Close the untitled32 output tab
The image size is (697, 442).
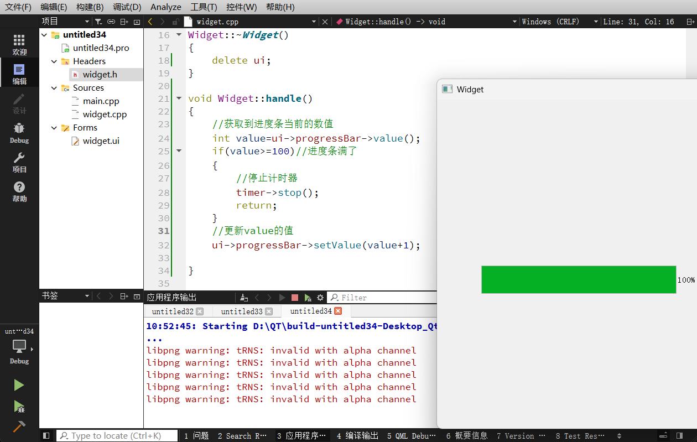tap(200, 311)
